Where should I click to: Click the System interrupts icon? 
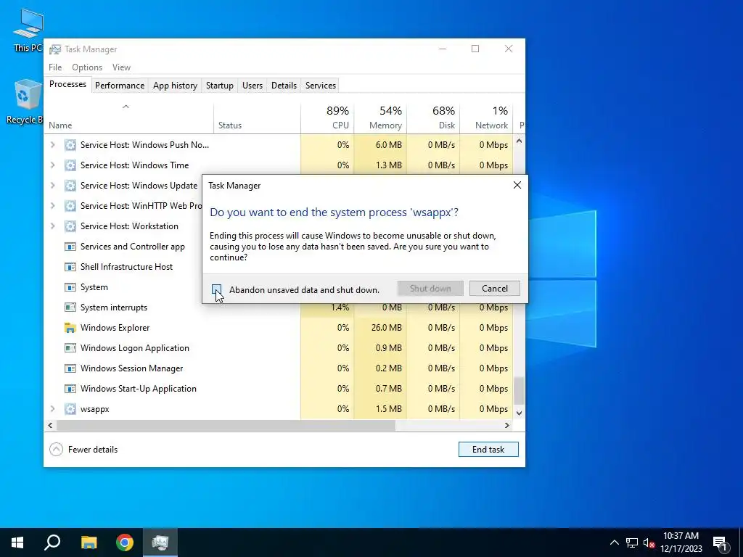70,308
